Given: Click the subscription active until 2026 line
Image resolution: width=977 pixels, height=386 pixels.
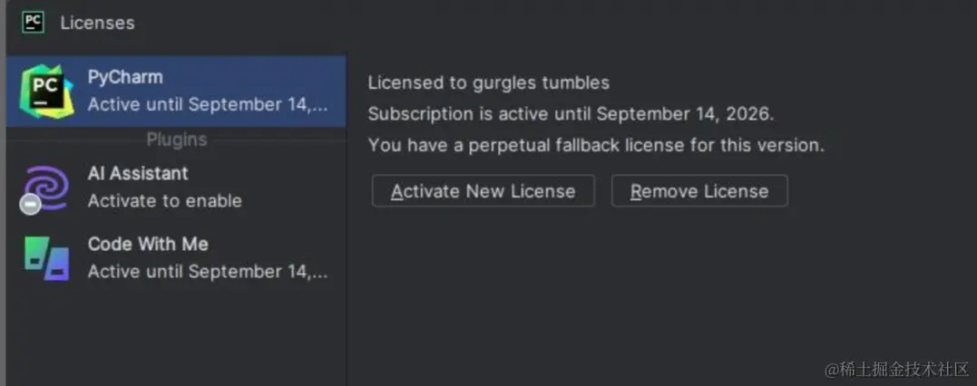Looking at the screenshot, I should (x=571, y=114).
